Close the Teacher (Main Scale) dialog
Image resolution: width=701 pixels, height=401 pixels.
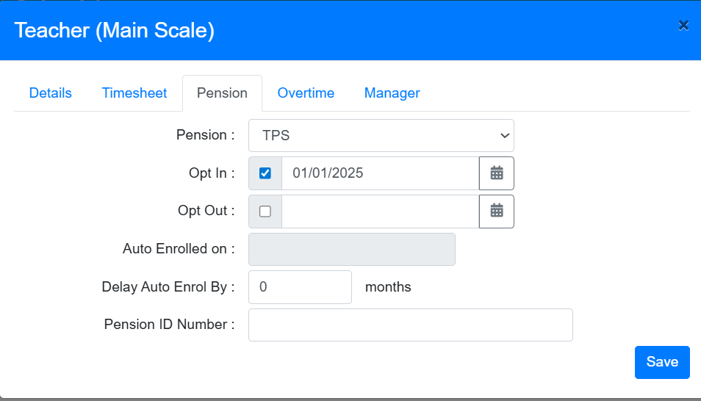point(683,26)
